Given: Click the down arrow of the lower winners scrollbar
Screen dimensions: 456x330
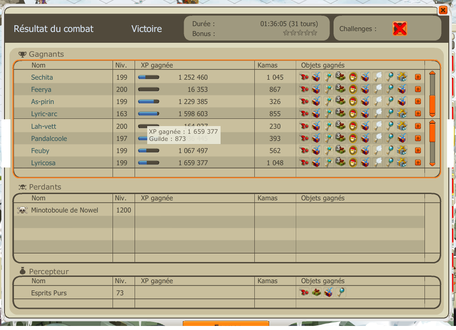Looking at the screenshot, I should tap(432, 164).
